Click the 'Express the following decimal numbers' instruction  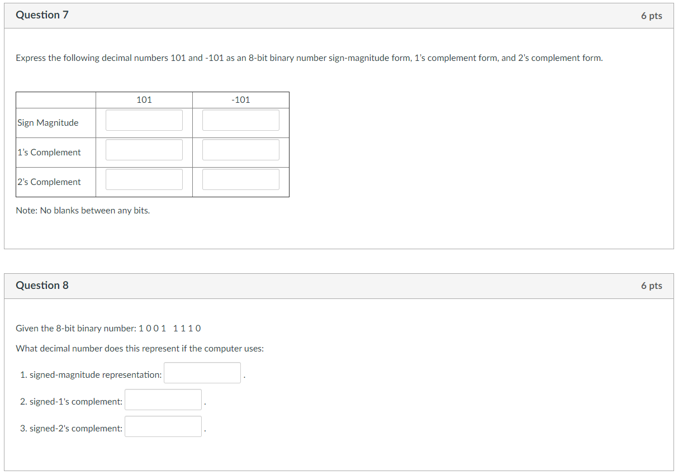pos(310,58)
